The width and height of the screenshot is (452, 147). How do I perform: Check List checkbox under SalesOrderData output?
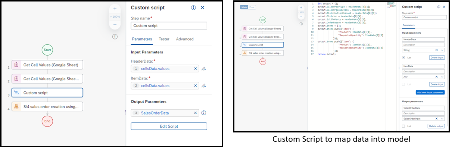click(x=403, y=126)
